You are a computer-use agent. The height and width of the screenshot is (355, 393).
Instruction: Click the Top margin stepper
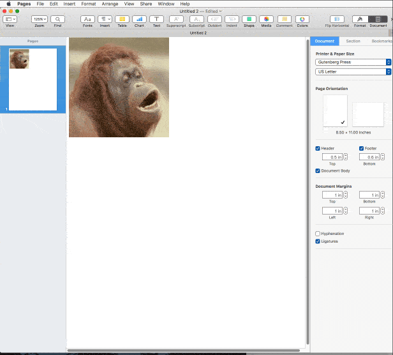coord(345,195)
